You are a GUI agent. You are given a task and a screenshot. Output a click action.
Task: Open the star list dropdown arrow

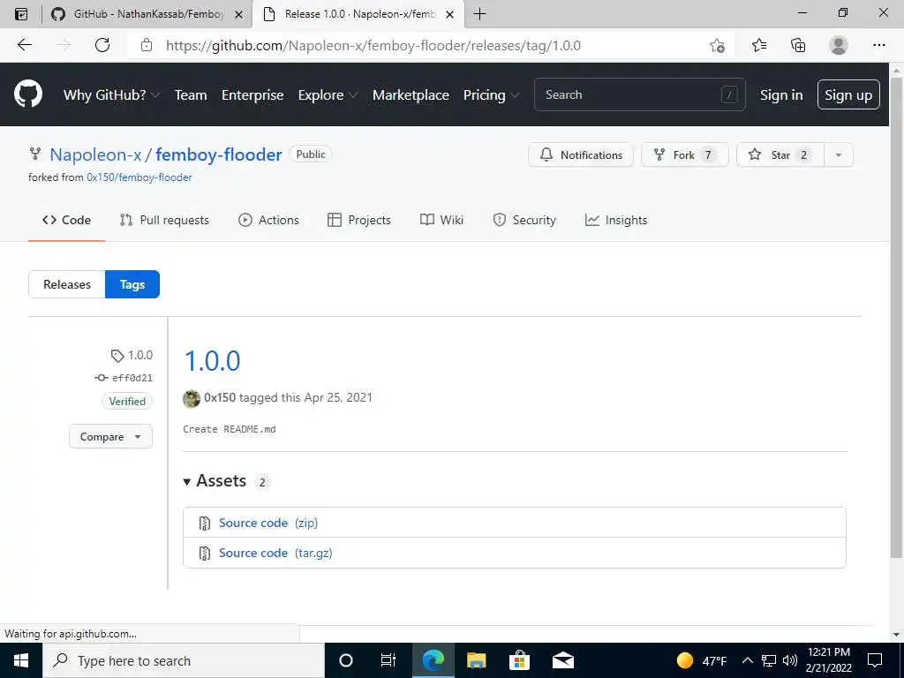click(x=839, y=154)
